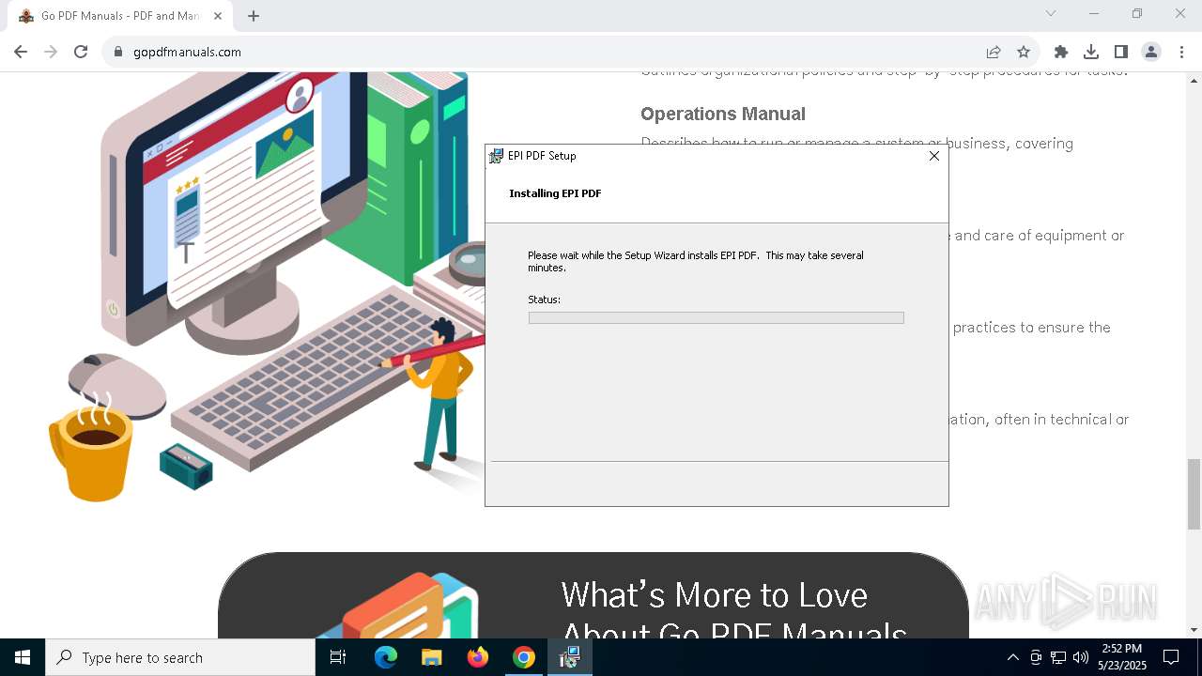Click the 'Operations Manual' heading on page
The width and height of the screenshot is (1202, 676).
tap(723, 114)
